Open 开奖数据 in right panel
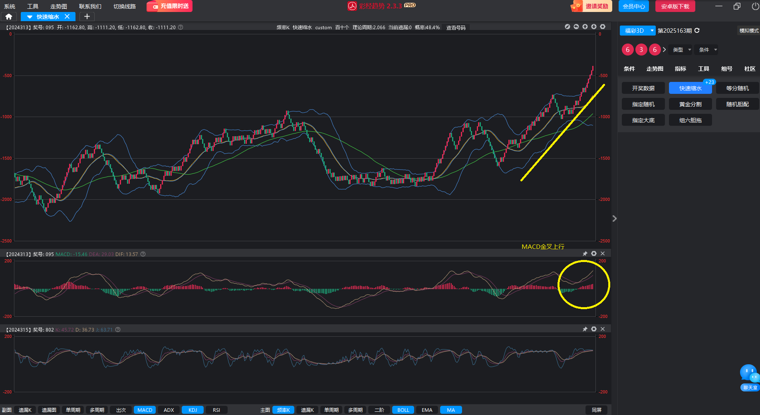The height and width of the screenshot is (415, 760). pyautogui.click(x=643, y=88)
